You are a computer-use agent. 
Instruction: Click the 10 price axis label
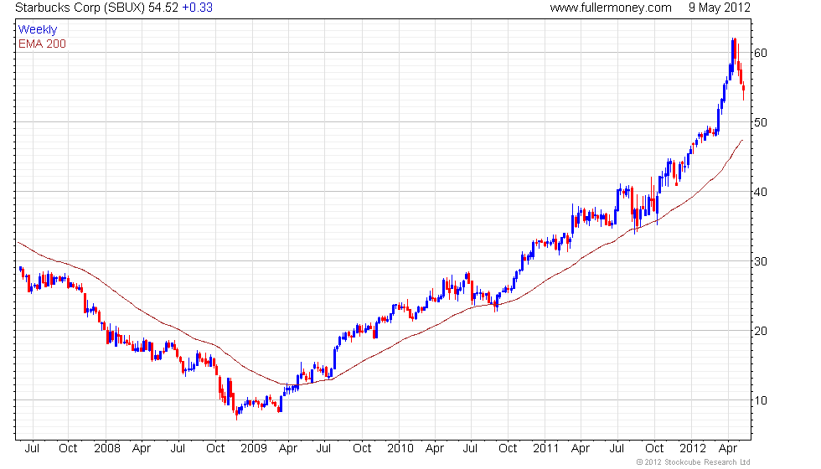(x=761, y=400)
